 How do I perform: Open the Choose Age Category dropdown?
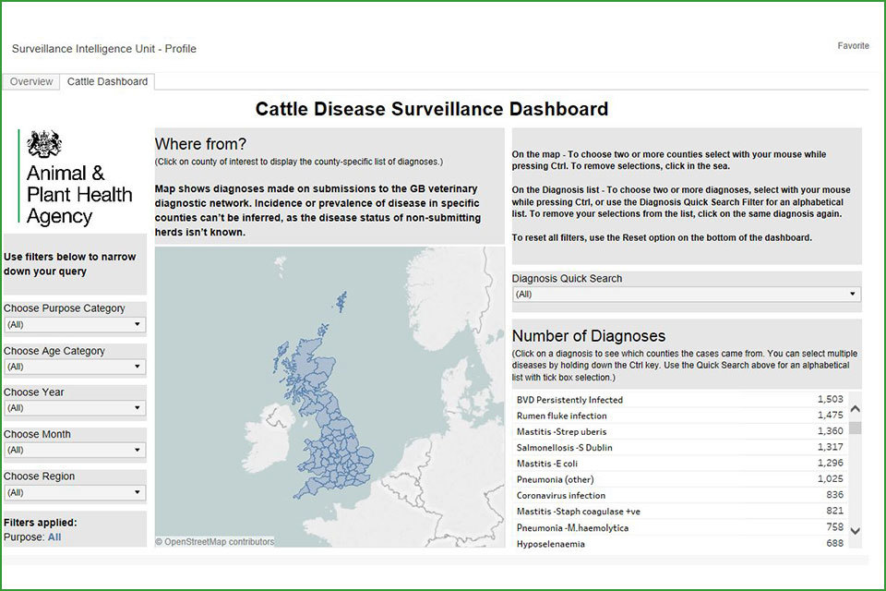tap(74, 366)
